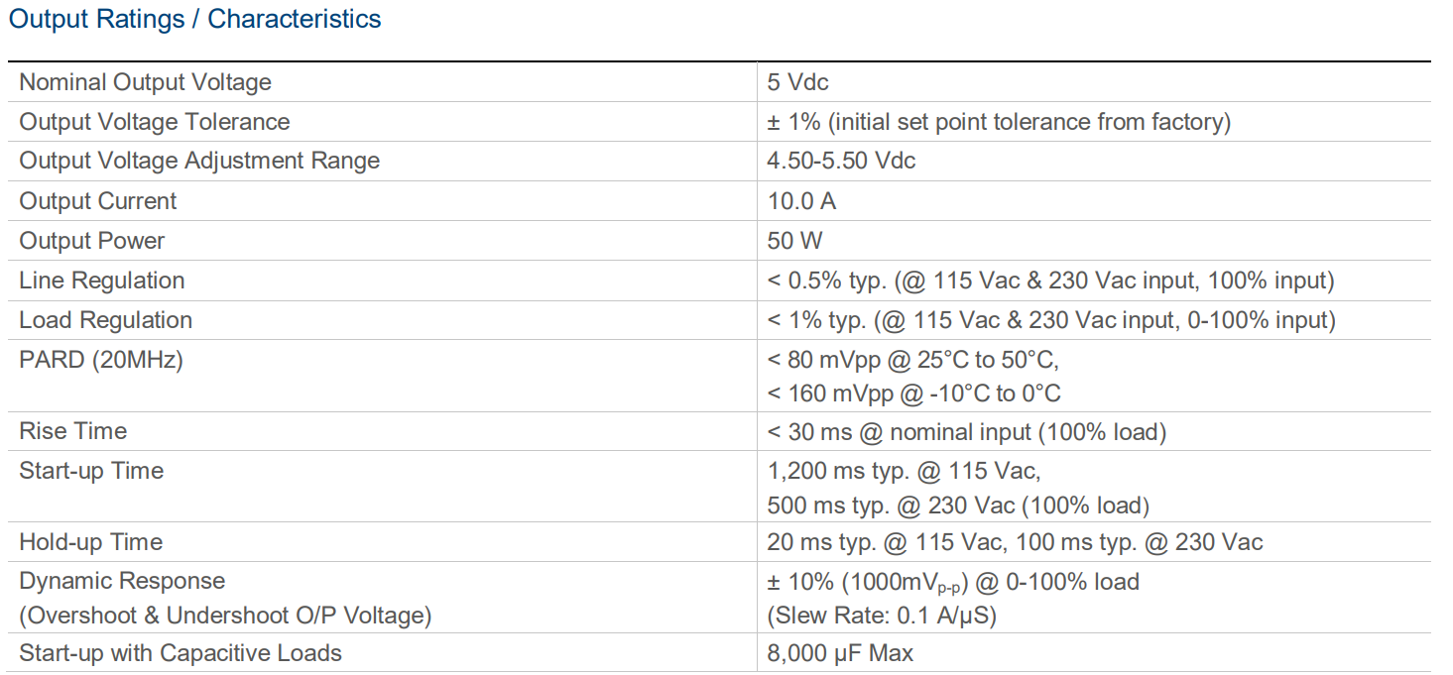
Task: Select the 4.50-5.50 Vdc value
Action: tap(841, 161)
